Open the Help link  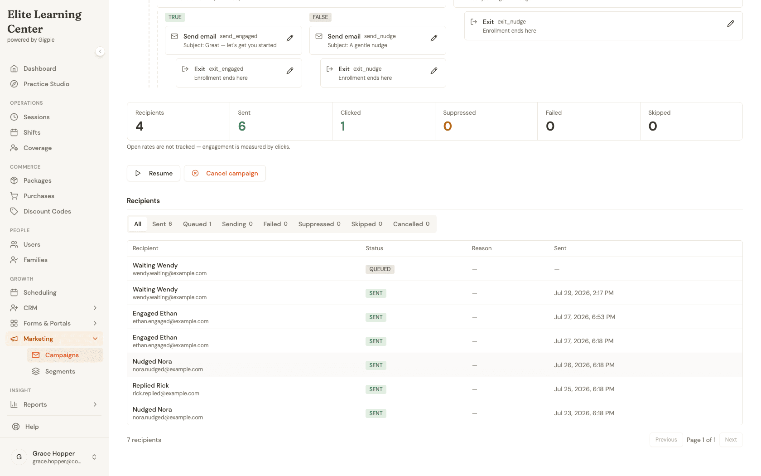pos(54,427)
